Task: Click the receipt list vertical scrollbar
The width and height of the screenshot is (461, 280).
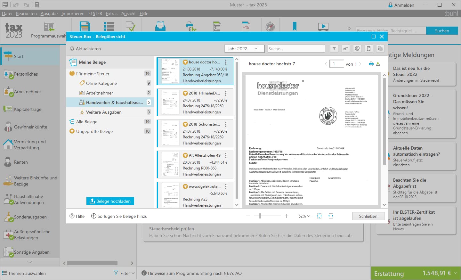Action: point(237,130)
